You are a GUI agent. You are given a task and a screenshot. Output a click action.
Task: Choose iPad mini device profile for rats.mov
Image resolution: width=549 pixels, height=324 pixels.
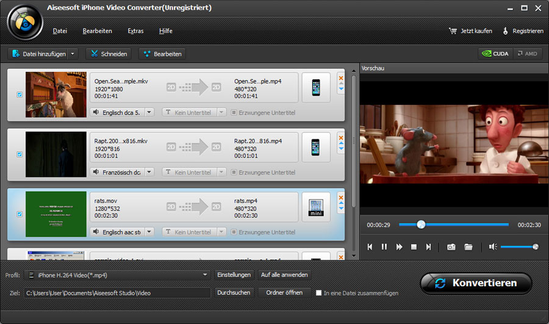(x=316, y=207)
